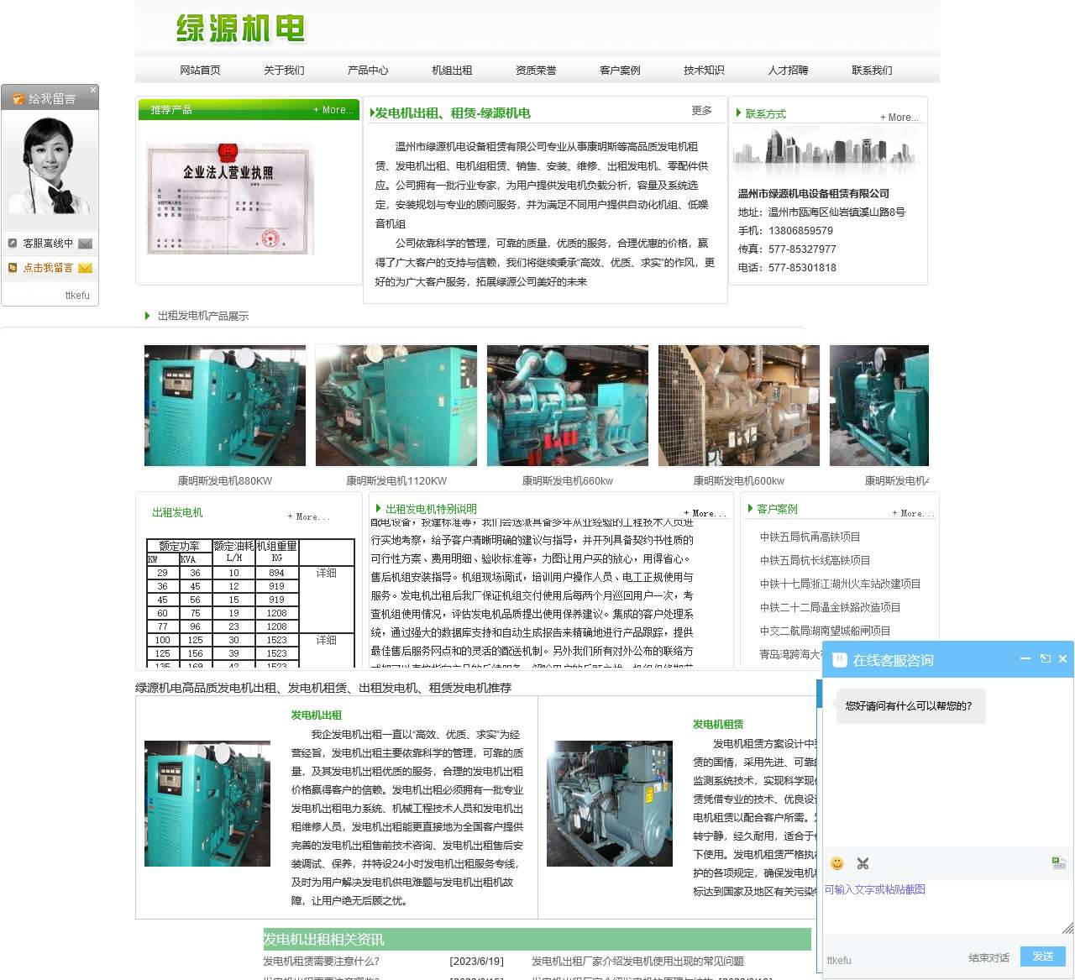Screen dimensions: 1075x980
Task: Select 机组出租 in the nav bar
Action: [x=452, y=71]
